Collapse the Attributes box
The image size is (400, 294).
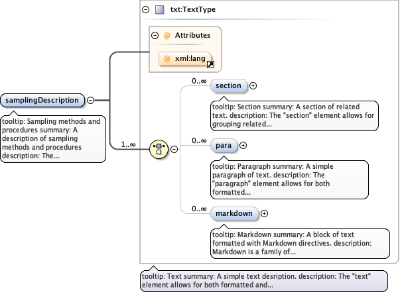(x=155, y=35)
